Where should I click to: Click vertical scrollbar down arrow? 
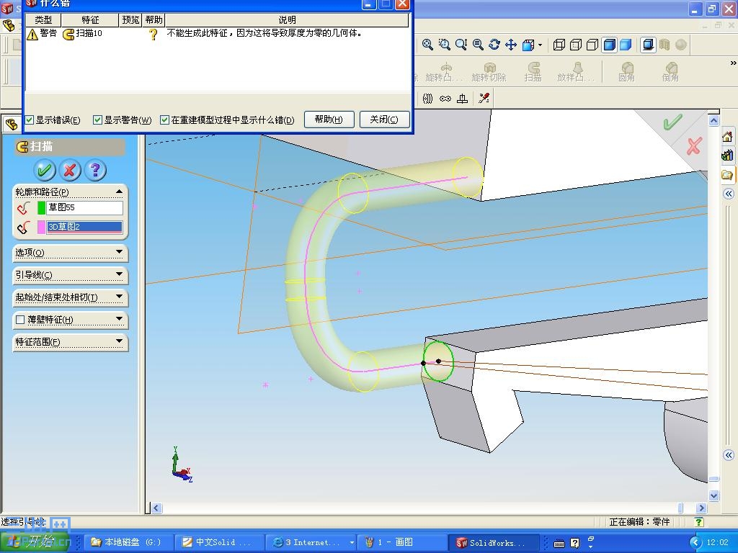713,495
